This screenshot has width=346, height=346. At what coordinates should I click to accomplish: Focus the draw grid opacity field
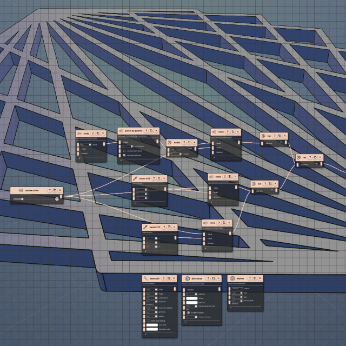(x=152, y=316)
